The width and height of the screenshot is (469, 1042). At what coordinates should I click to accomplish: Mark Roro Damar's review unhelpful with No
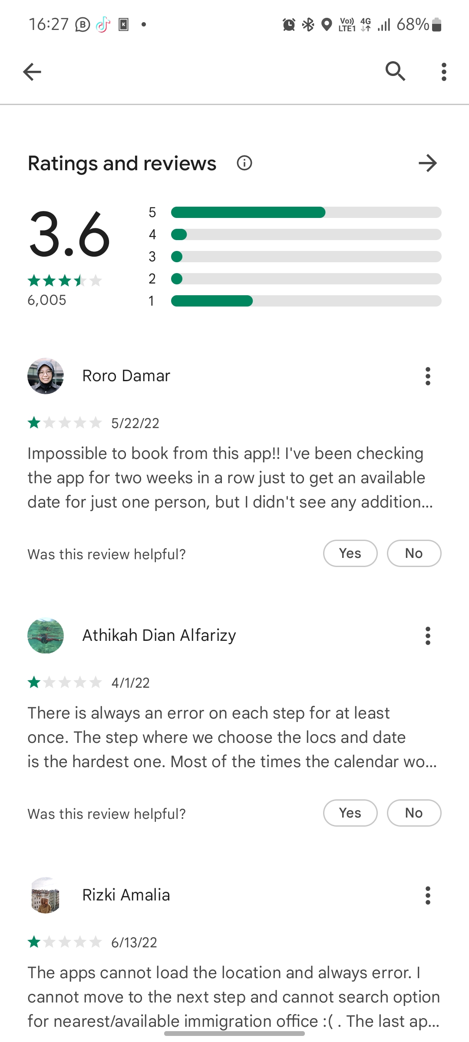coord(414,553)
